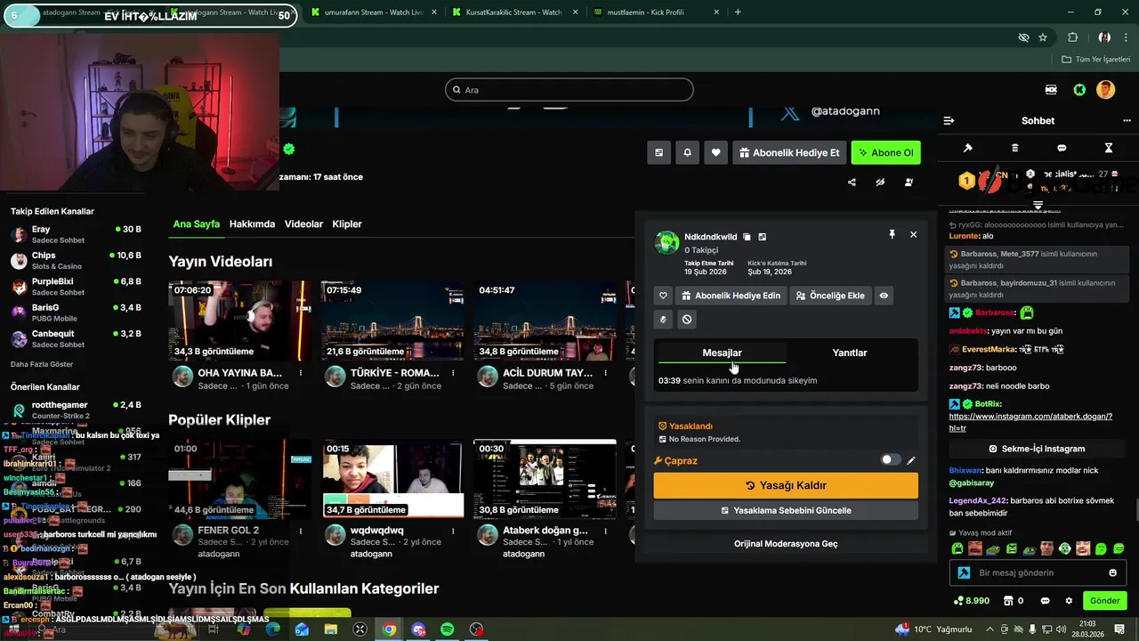
Task: Copy the Ndkndnkwild username
Action: pos(747,237)
